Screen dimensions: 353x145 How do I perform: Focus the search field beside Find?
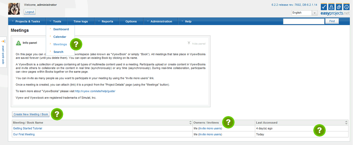click(x=304, y=21)
